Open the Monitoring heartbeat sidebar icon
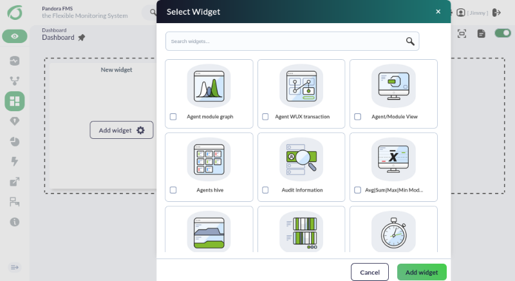Image resolution: width=515 pixels, height=281 pixels. click(14, 60)
